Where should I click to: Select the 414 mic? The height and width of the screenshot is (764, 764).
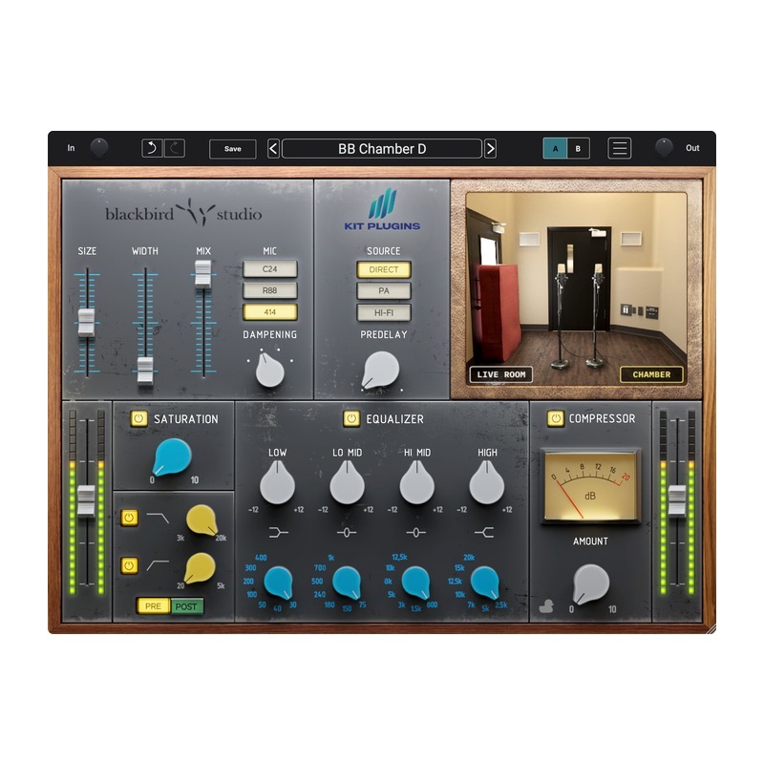click(270, 312)
